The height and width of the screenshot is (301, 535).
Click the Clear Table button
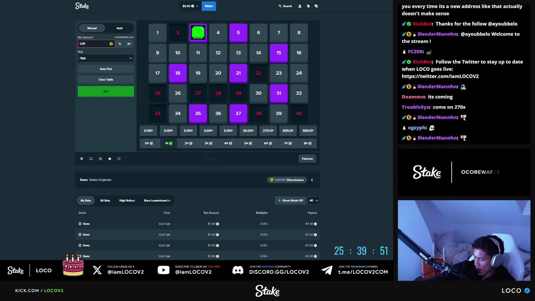click(106, 79)
